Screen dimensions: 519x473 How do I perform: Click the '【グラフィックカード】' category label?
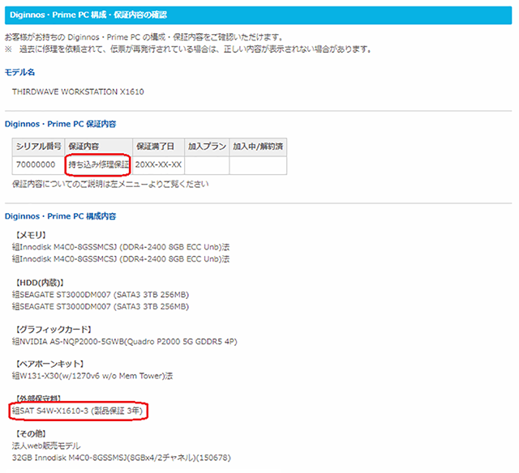pos(54,330)
